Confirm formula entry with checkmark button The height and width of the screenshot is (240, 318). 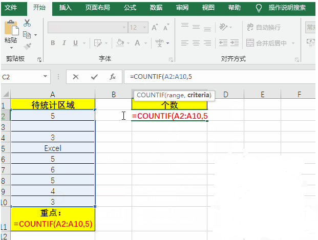pyautogui.click(x=94, y=77)
